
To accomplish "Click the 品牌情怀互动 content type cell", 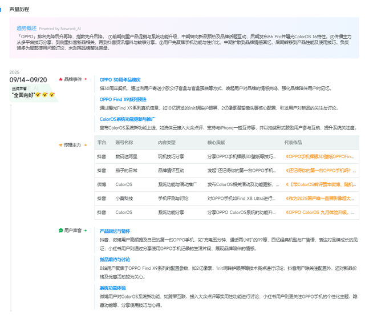I will tap(171, 171).
